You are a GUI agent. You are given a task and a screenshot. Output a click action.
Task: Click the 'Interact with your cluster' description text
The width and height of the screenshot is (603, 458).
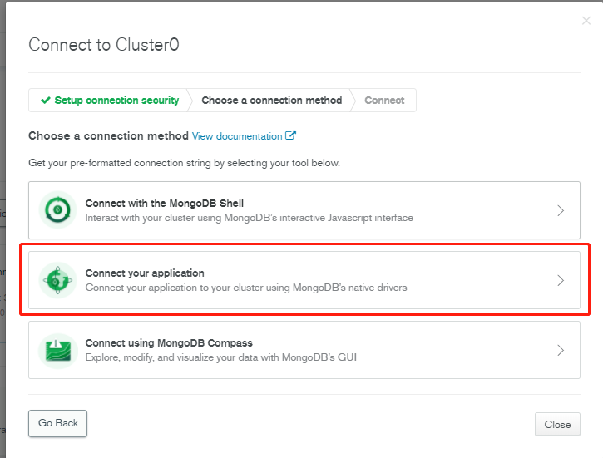250,218
